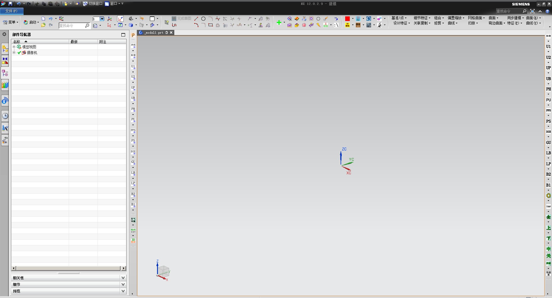Click the PH button in right vertical toolbar
Image resolution: width=552 pixels, height=298 pixels.
[x=548, y=89]
